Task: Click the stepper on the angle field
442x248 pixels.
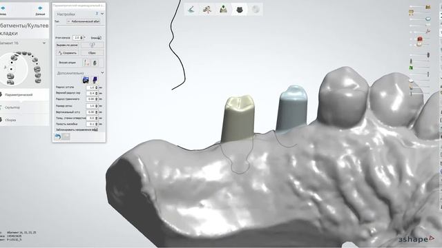Action: click(81, 38)
